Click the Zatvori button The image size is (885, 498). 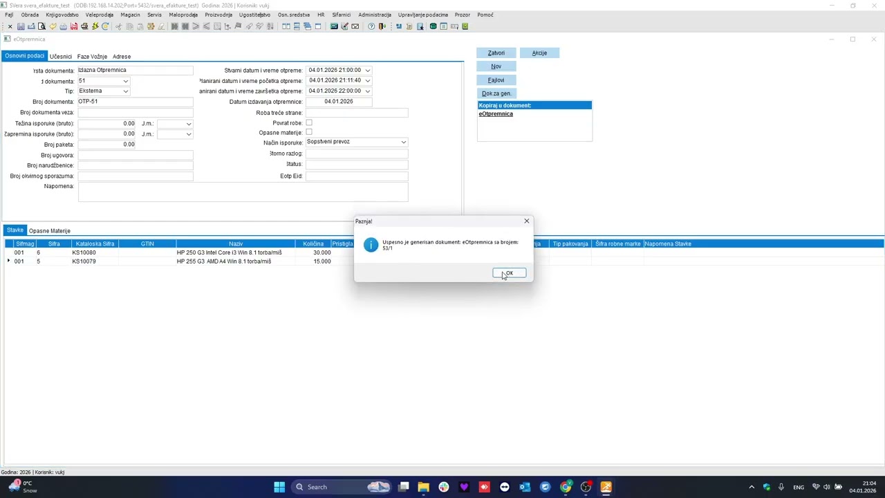point(496,53)
